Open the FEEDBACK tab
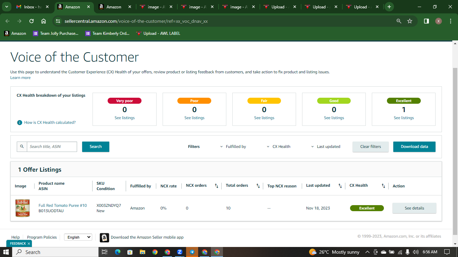The image size is (458, 257). tap(18, 244)
